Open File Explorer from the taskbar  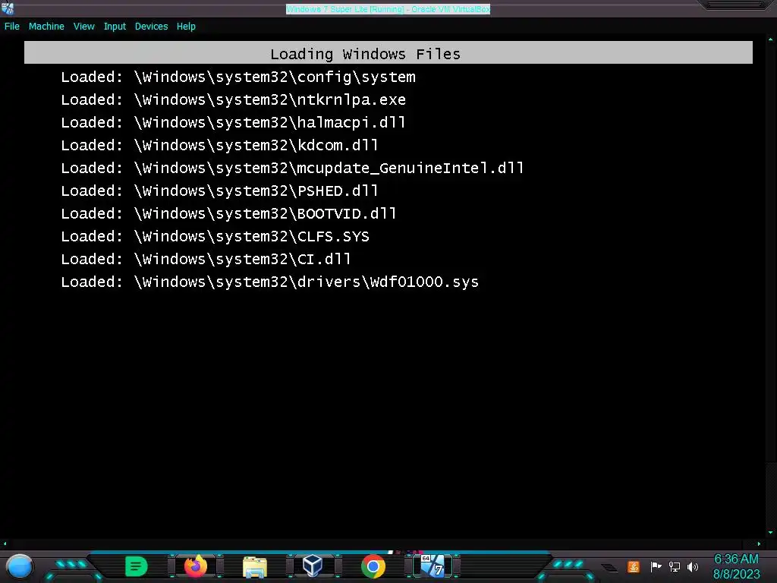255,566
